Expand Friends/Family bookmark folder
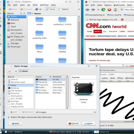 [x=95, y=15]
